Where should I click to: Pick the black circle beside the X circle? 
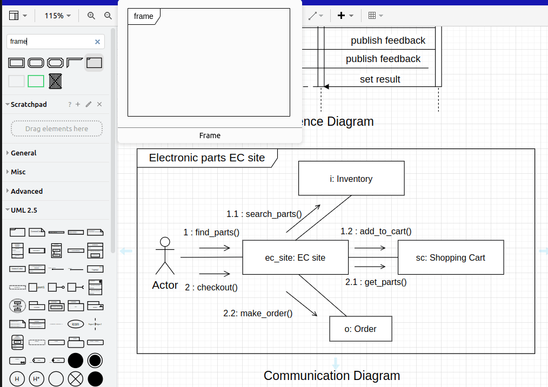[x=95, y=378]
